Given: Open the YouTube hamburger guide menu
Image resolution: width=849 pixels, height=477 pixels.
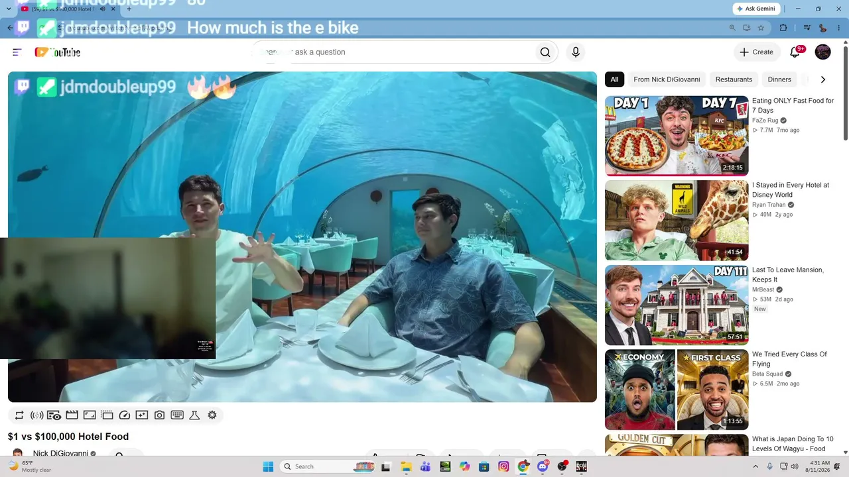Looking at the screenshot, I should pos(17,52).
